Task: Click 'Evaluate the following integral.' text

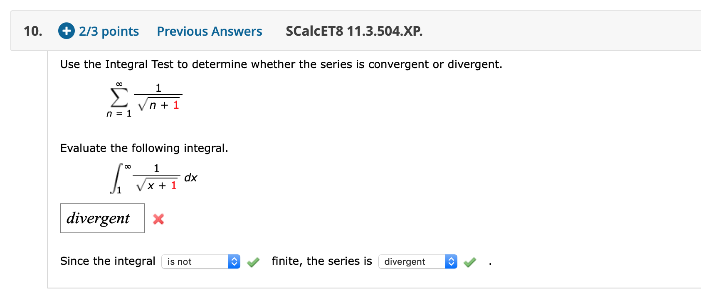Action: [144, 148]
